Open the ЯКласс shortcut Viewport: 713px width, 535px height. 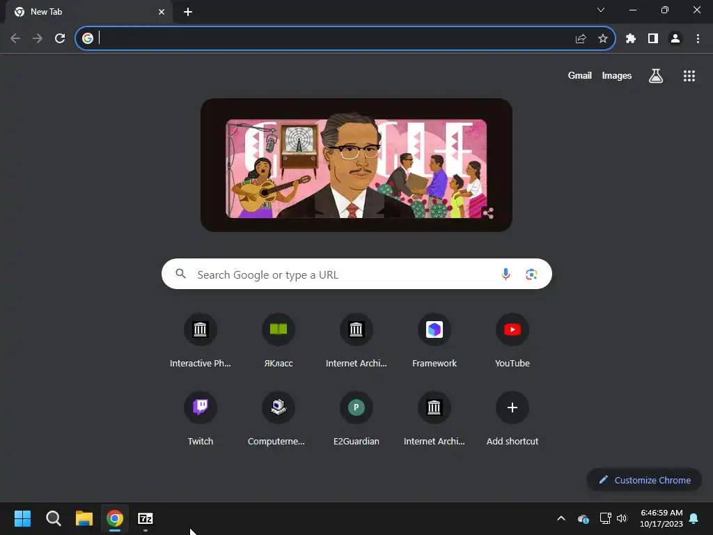[x=279, y=340]
